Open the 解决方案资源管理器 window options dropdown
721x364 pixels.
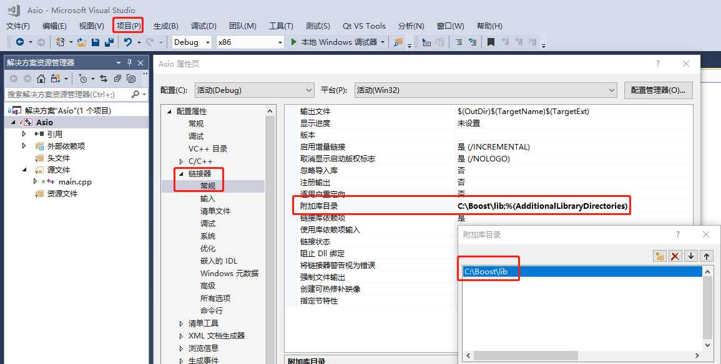(x=118, y=63)
